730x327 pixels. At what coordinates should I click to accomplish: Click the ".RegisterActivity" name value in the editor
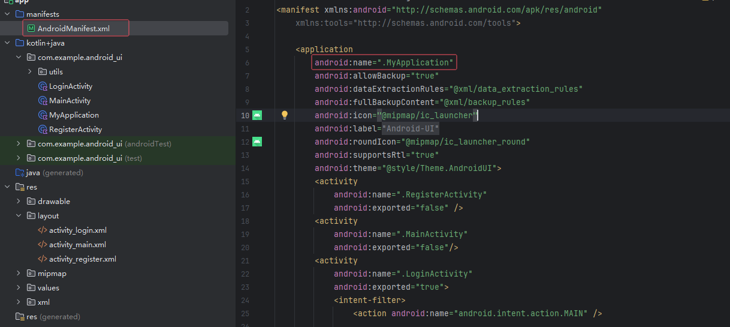point(442,194)
